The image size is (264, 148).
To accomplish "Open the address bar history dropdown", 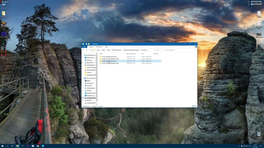I will click(155, 50).
